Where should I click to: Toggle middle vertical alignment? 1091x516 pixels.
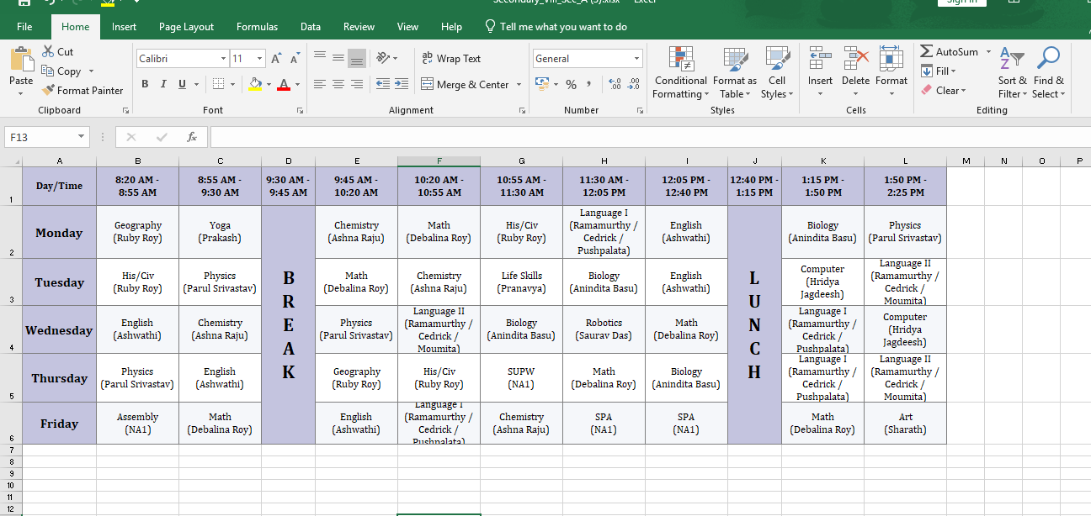tap(338, 58)
